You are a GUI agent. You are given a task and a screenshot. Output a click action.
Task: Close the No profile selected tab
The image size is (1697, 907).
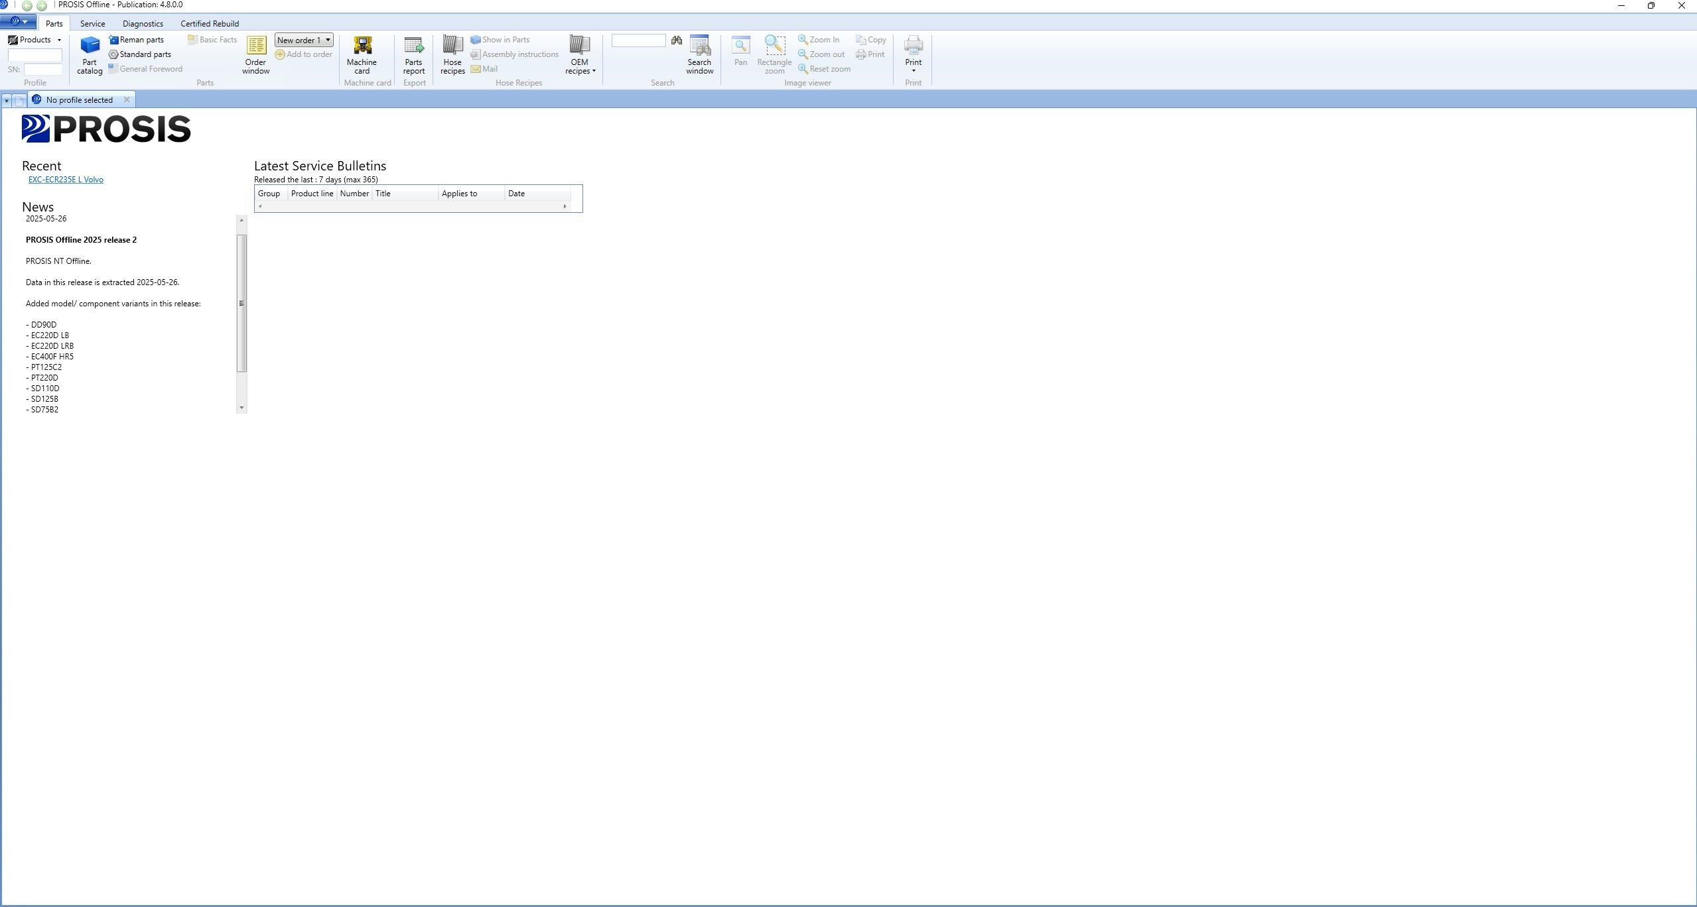pos(127,100)
